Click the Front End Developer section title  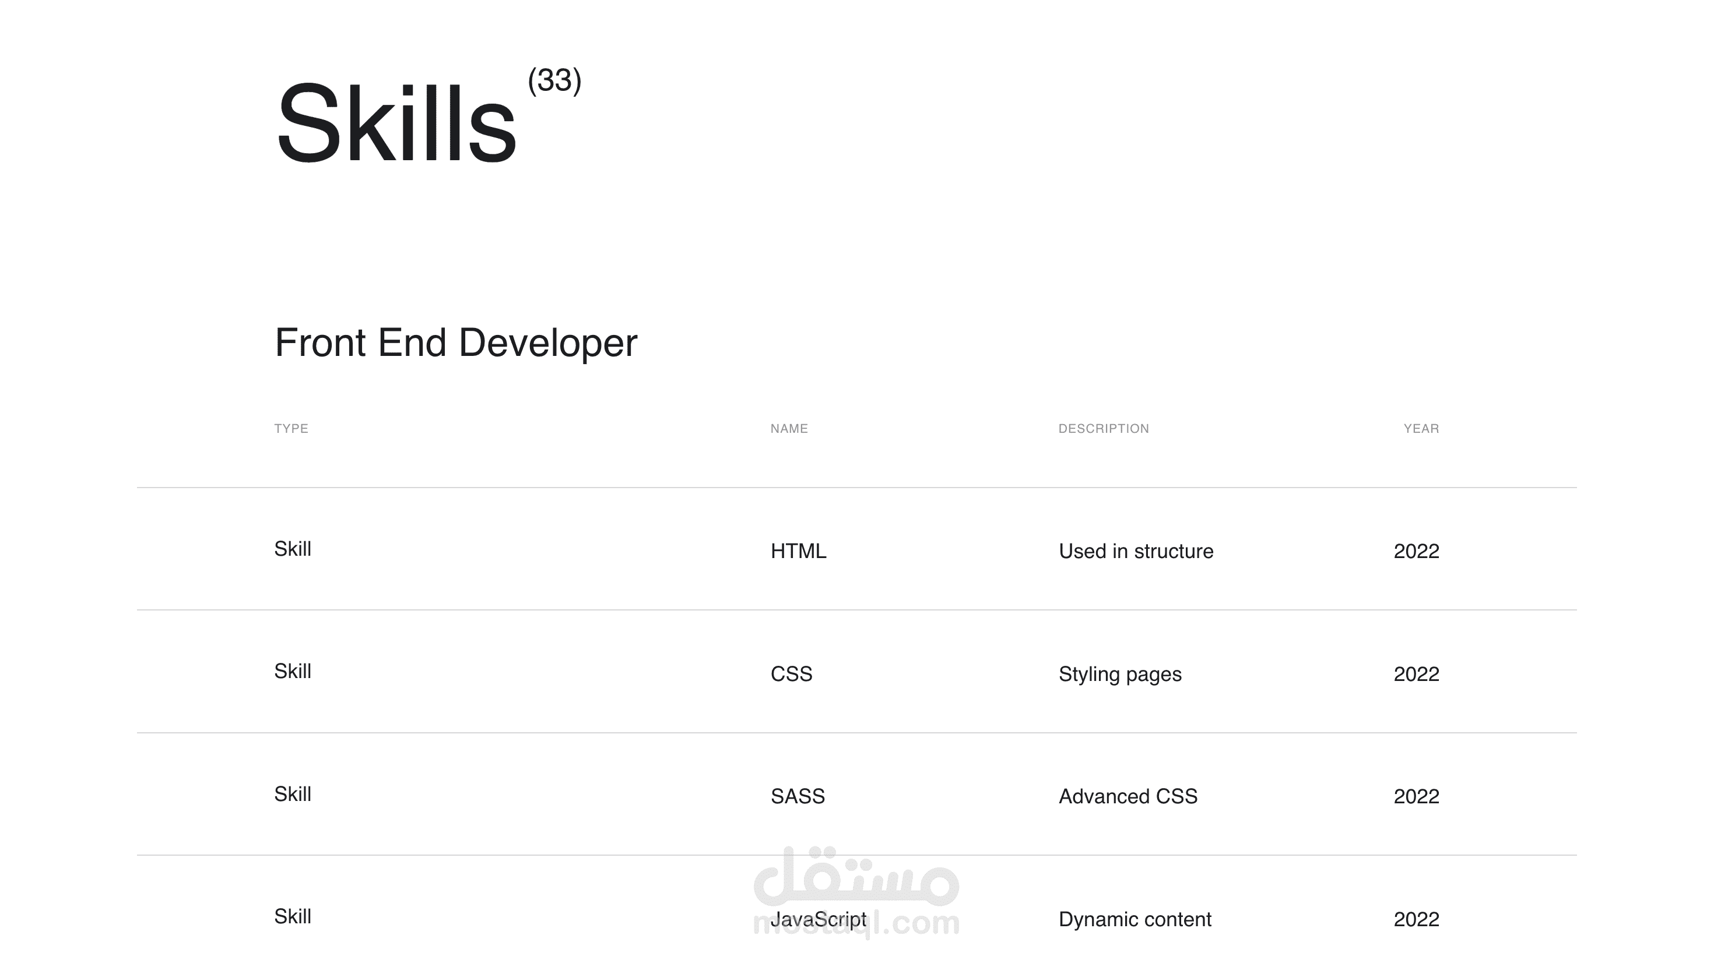[456, 343]
